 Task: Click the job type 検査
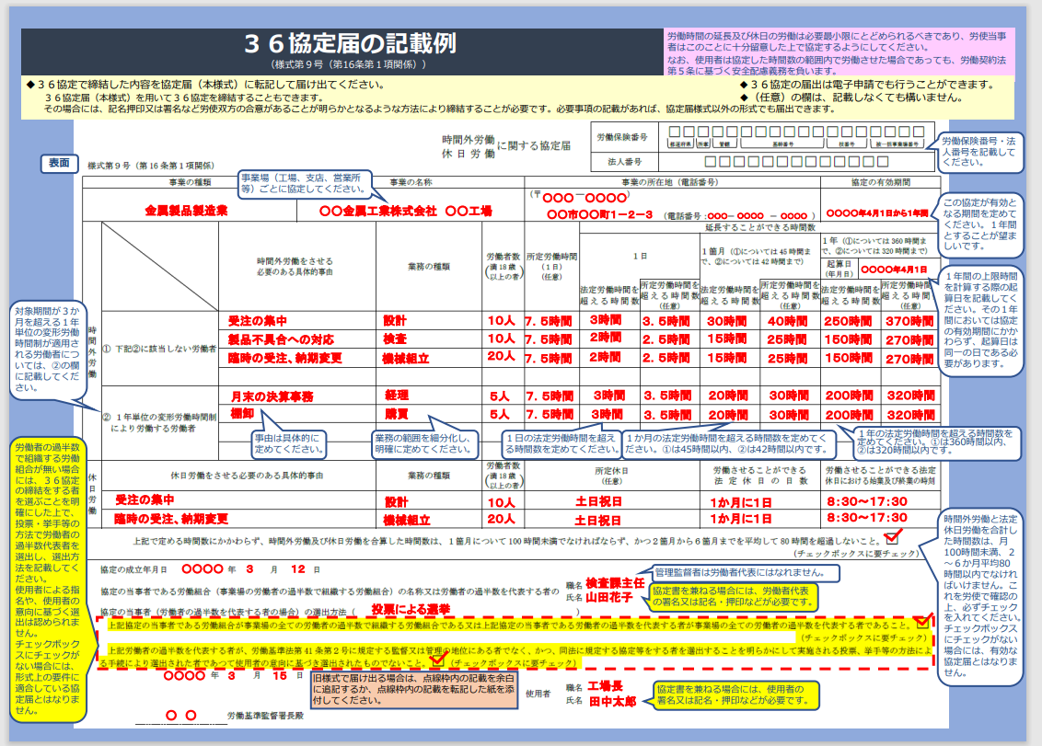[394, 339]
